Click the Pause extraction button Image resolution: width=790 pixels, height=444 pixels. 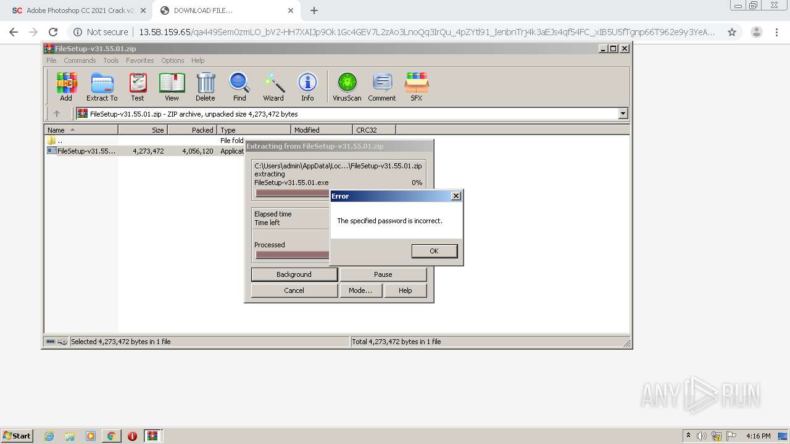pos(383,274)
